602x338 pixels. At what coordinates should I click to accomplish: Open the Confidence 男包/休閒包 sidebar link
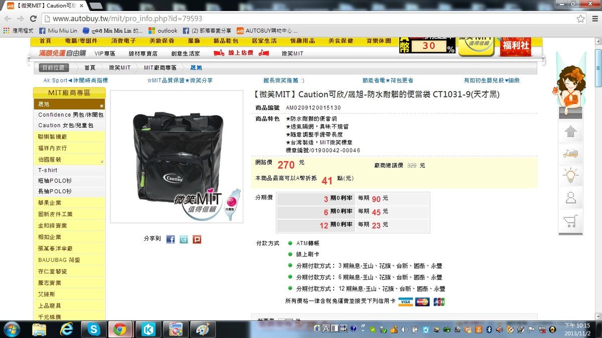coord(70,115)
